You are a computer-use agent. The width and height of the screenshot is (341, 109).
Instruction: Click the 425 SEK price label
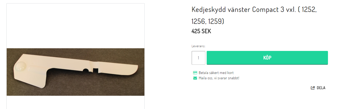point(201,31)
